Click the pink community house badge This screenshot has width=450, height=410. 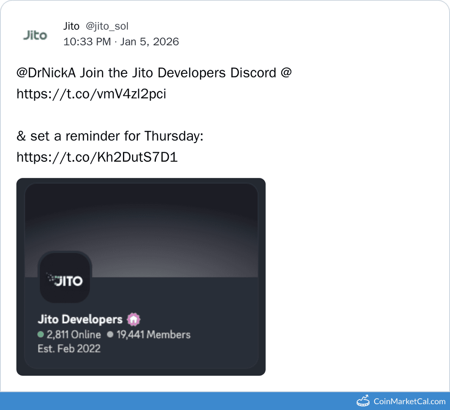click(134, 320)
